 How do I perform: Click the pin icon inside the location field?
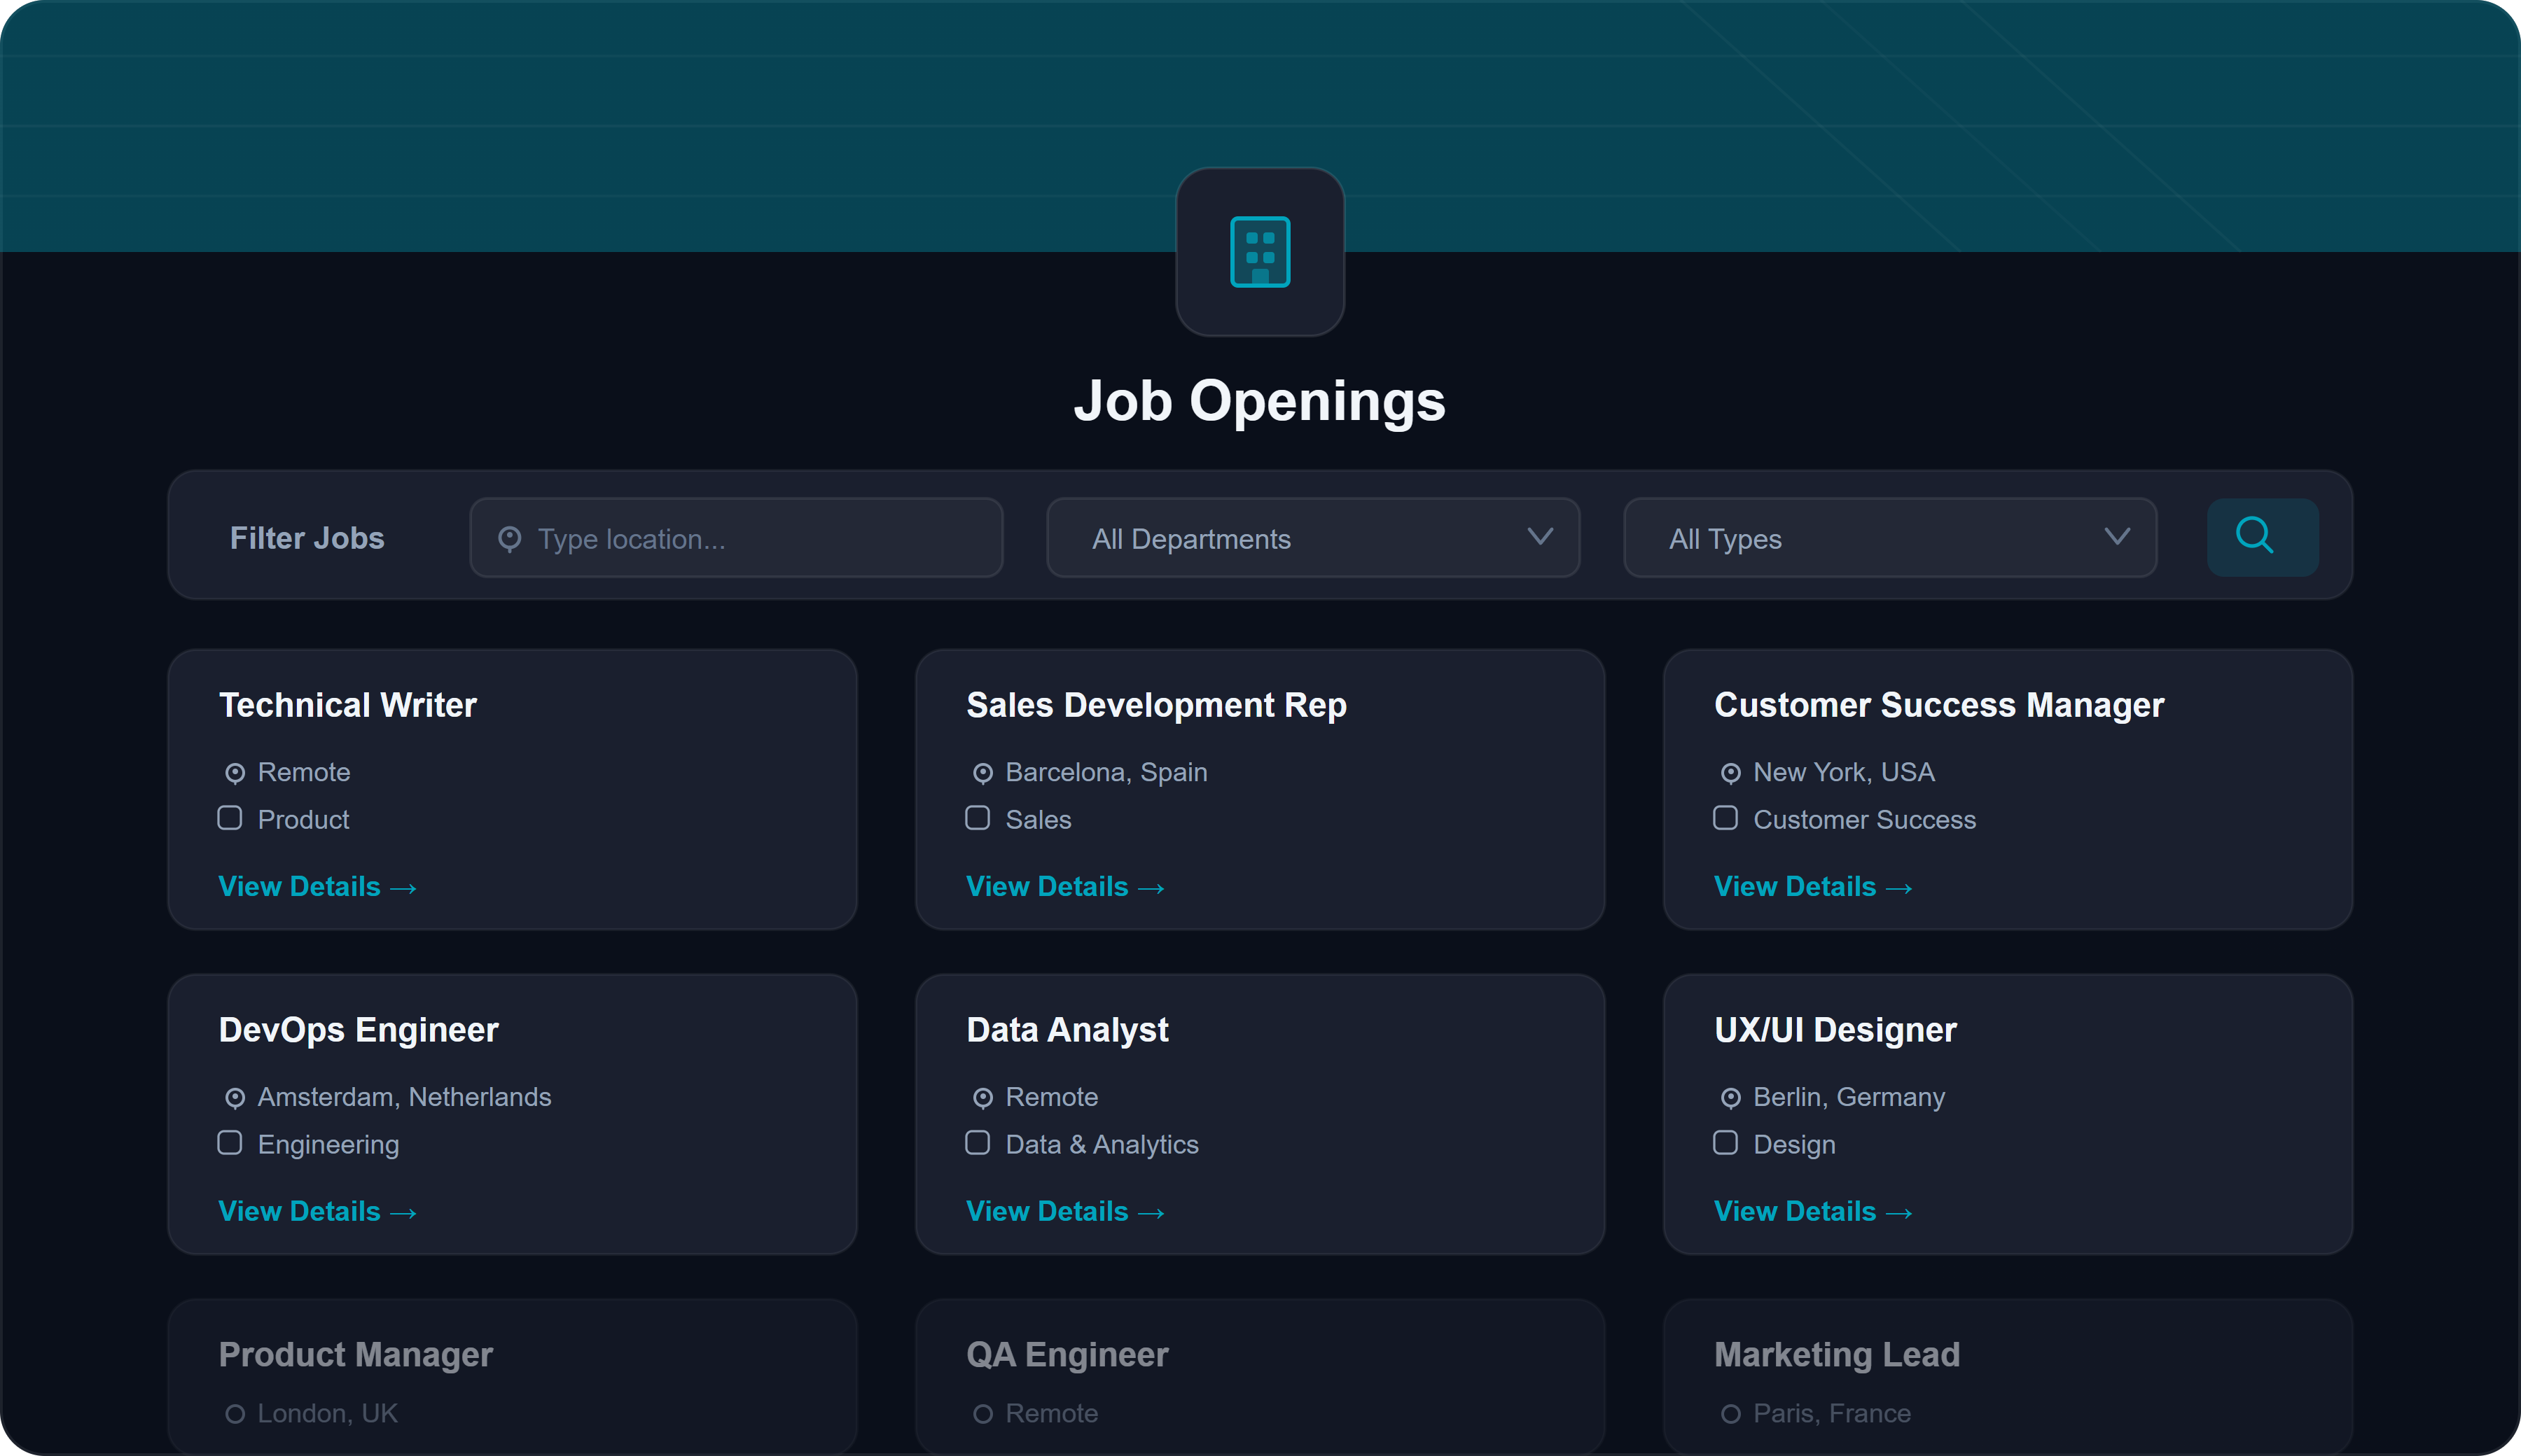pyautogui.click(x=509, y=539)
